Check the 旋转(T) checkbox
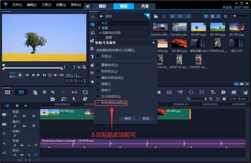251x163 pixels. click(98, 90)
